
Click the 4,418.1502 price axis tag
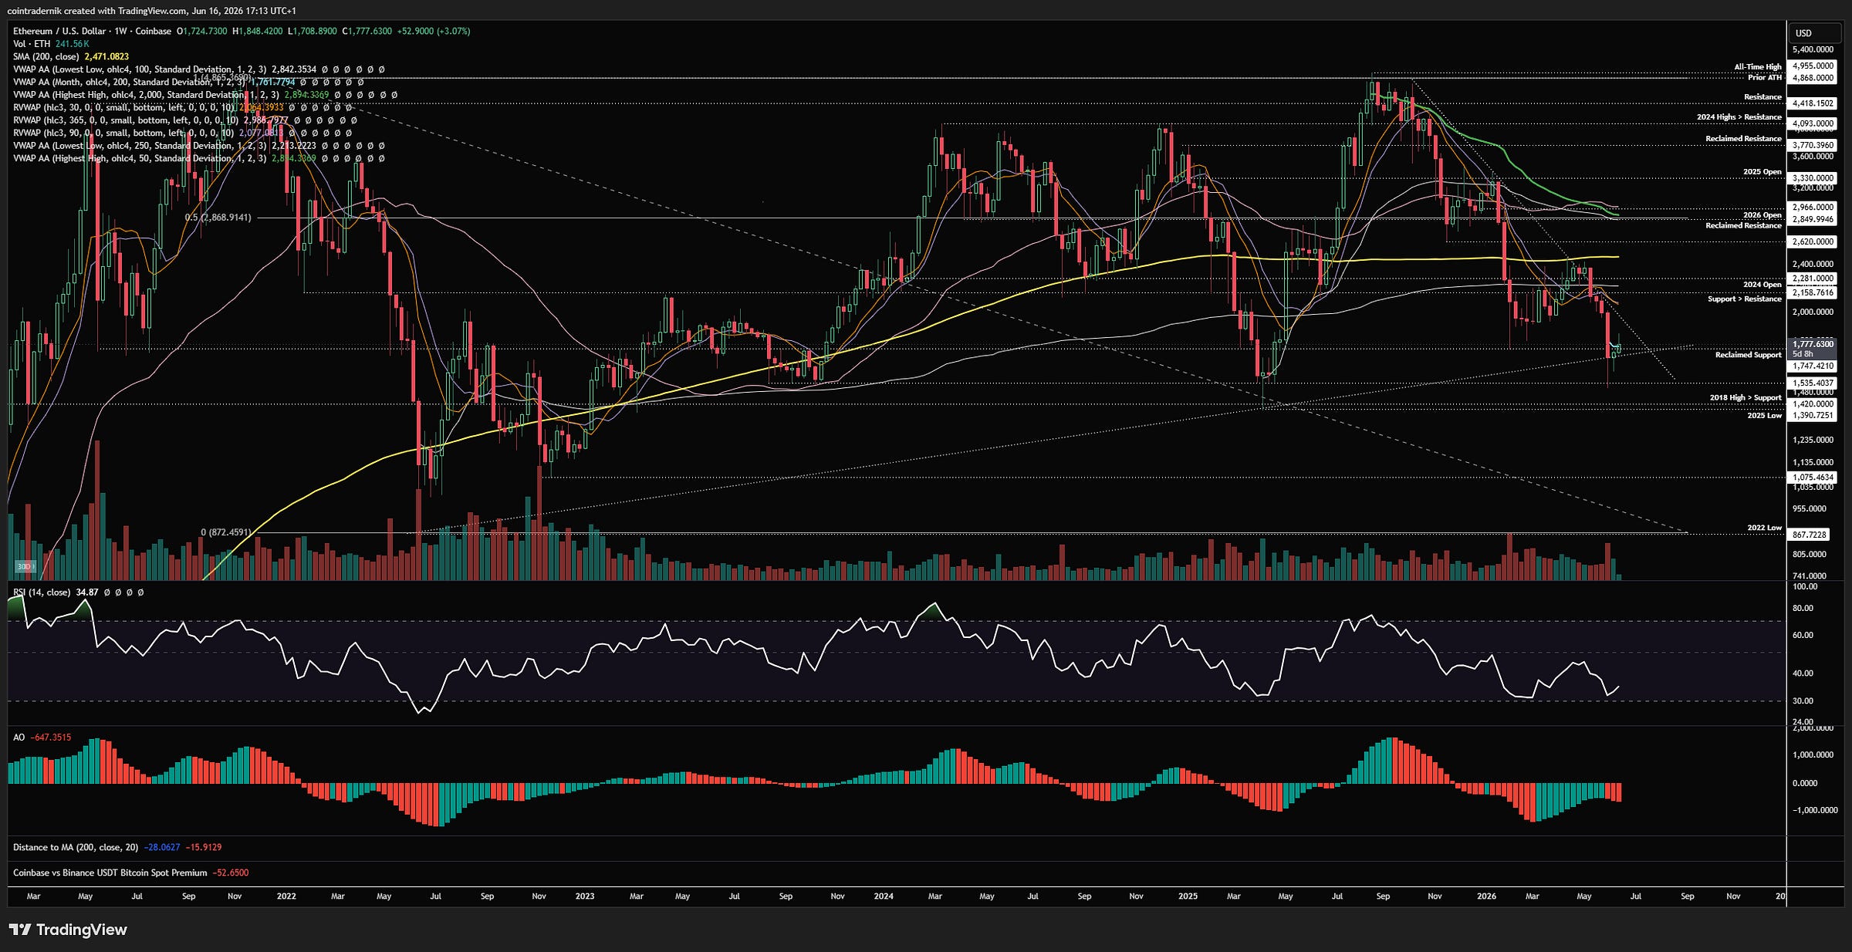[1813, 103]
